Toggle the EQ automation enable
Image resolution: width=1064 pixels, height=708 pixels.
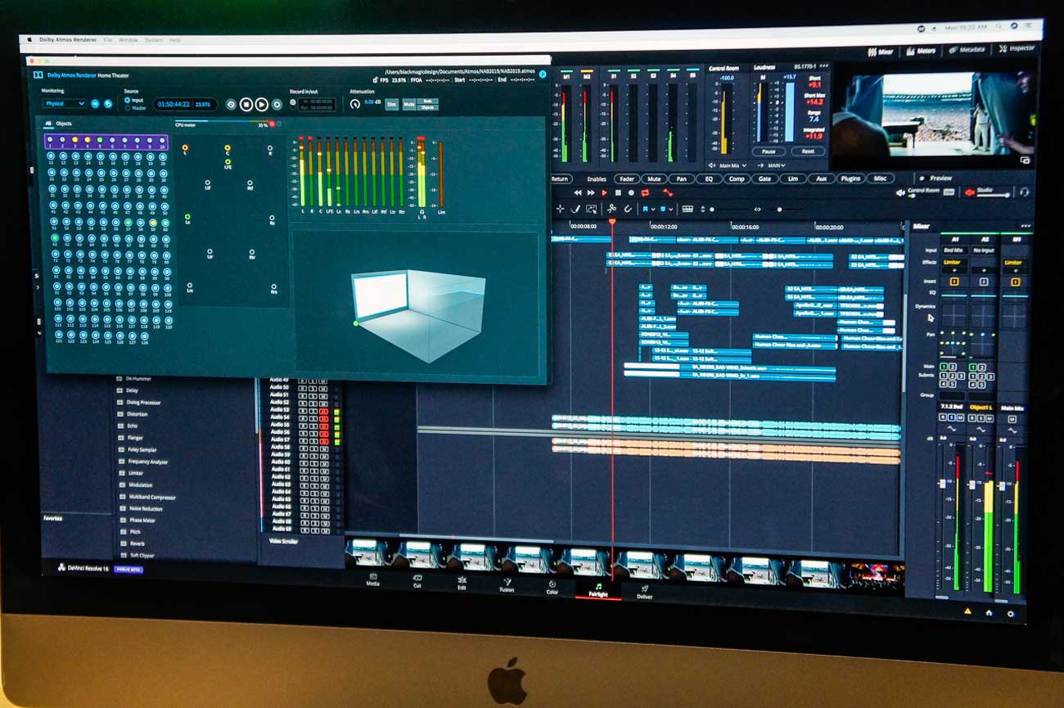pos(709,178)
